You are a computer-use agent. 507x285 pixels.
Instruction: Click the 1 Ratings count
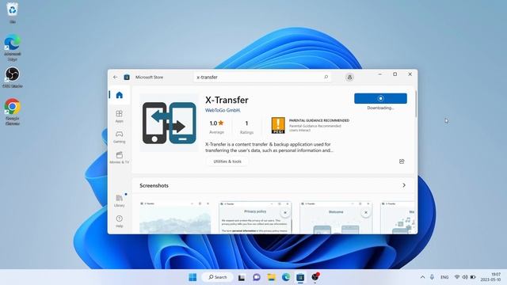[246, 127]
